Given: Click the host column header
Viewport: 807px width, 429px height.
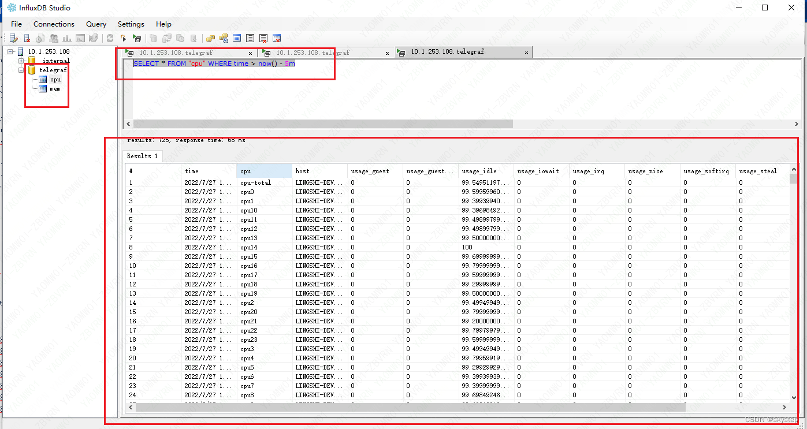Looking at the screenshot, I should [319, 171].
